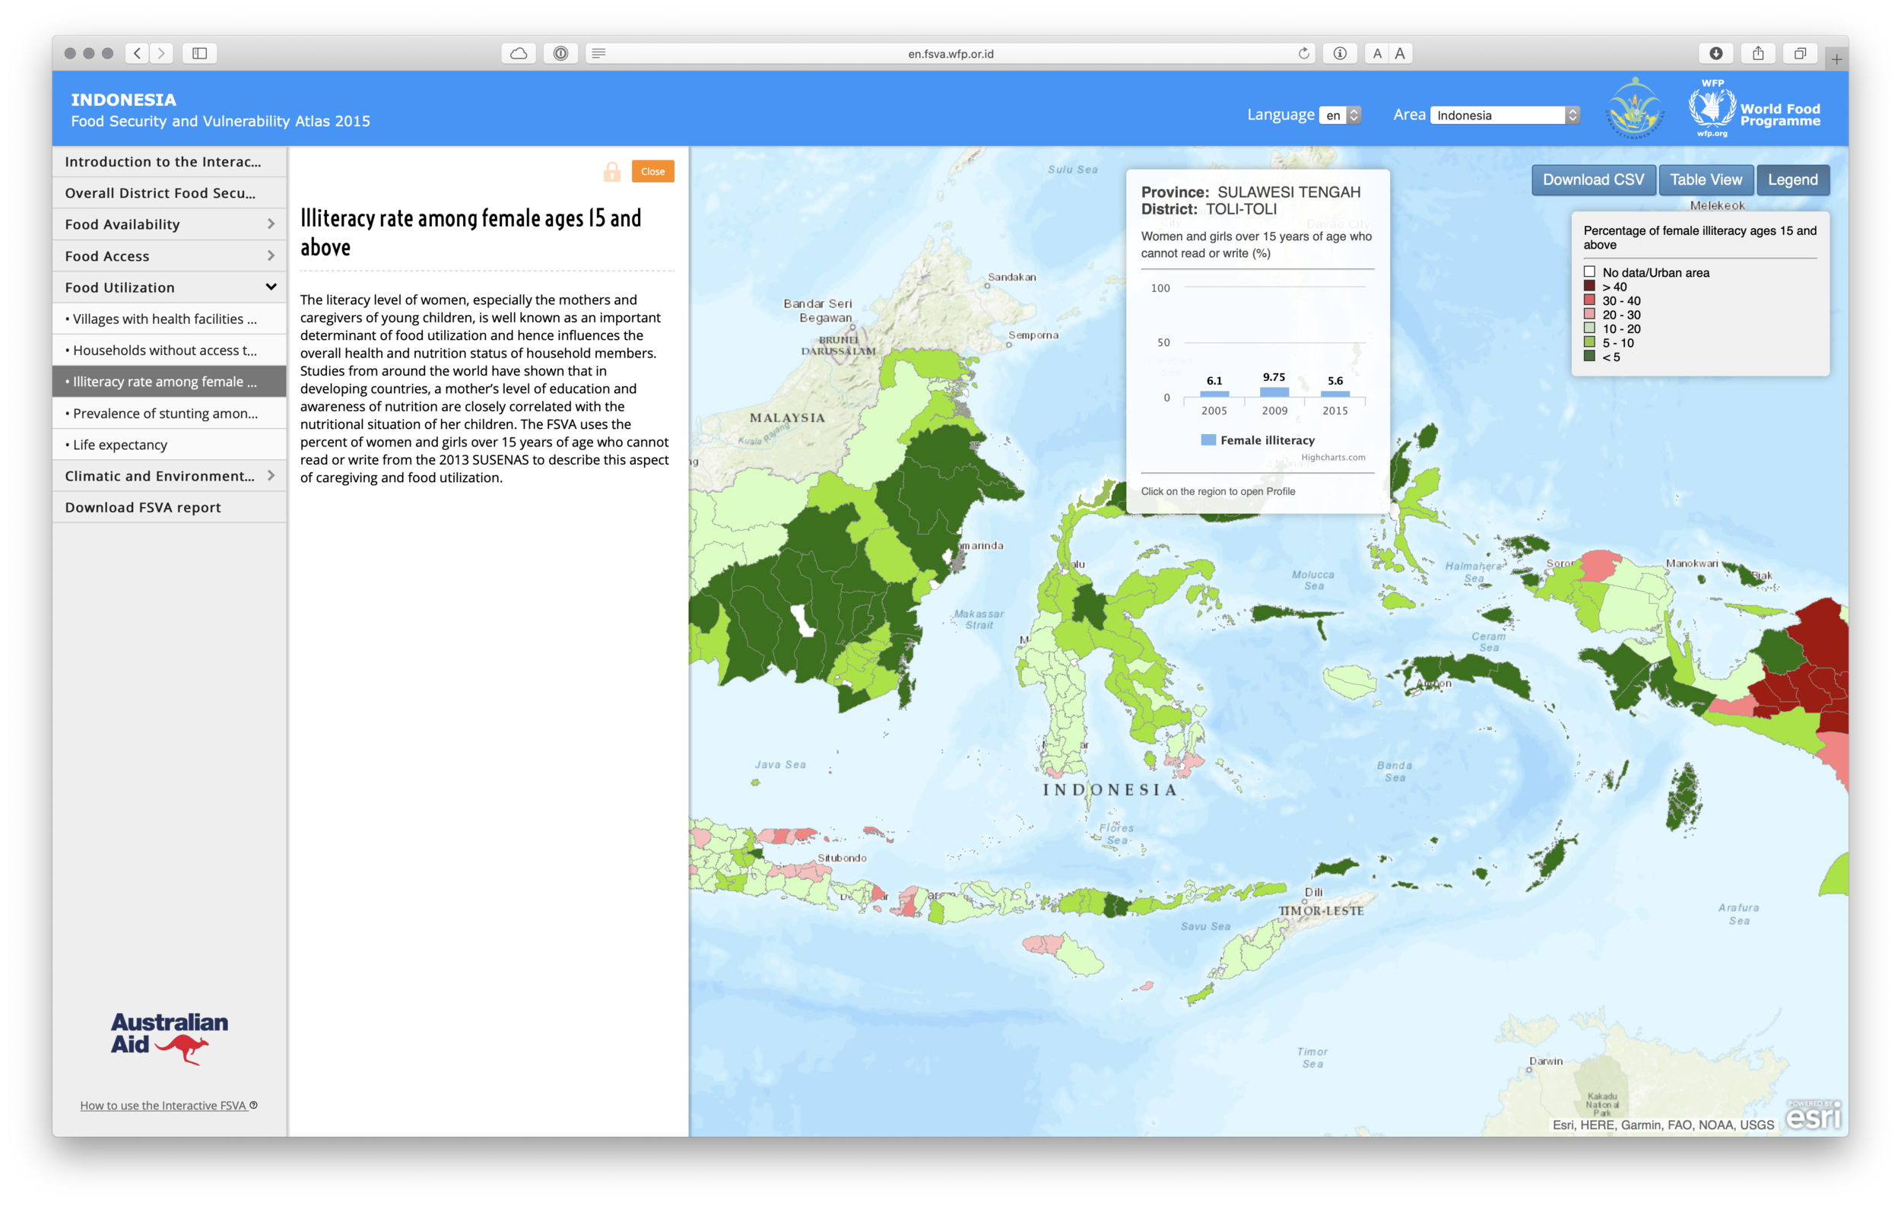
Task: Open Prevalence of stunting indicator
Action: [x=169, y=413]
